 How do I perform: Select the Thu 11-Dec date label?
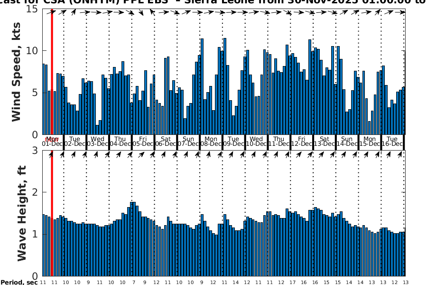(x=279, y=141)
